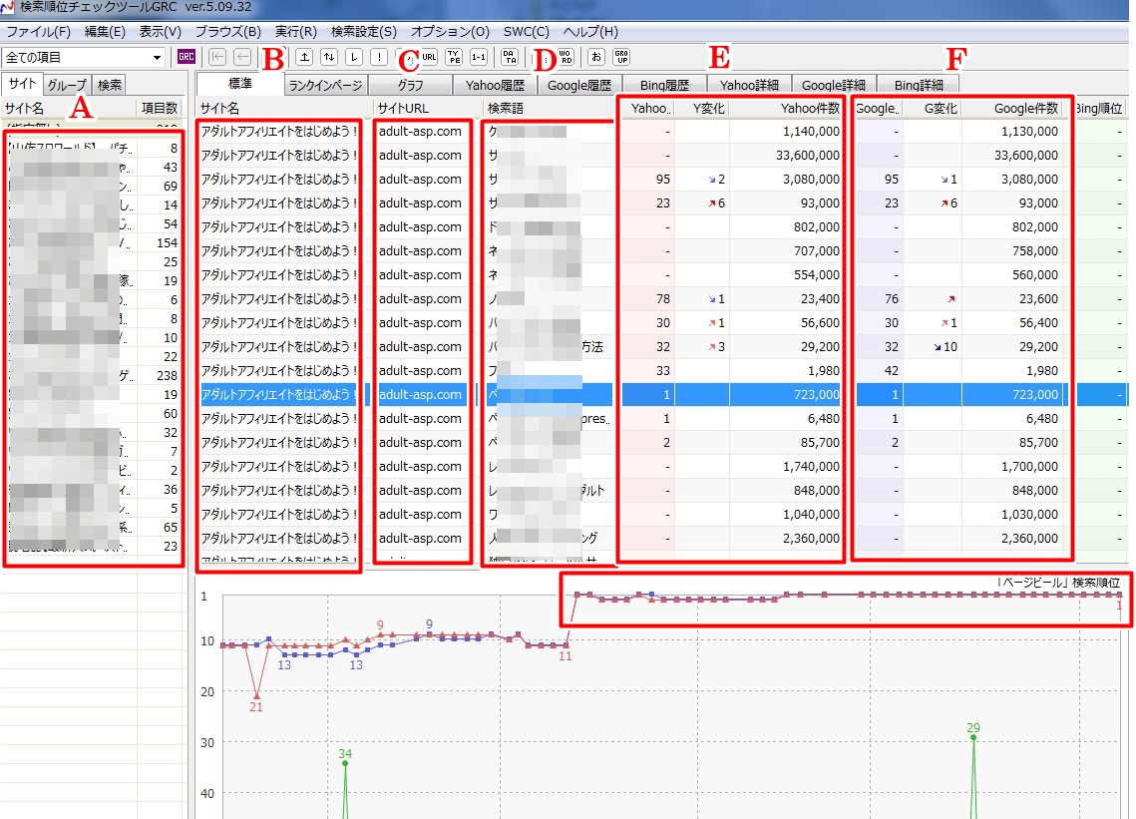Open the 表示(V) menu
This screenshot has width=1136, height=819.
[x=161, y=31]
